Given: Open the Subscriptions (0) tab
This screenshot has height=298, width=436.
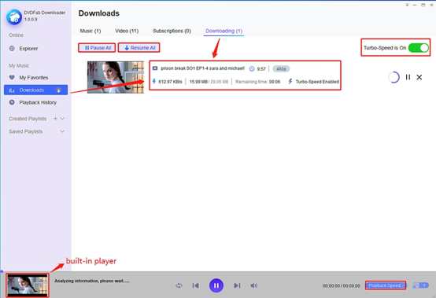Looking at the screenshot, I should tap(172, 31).
